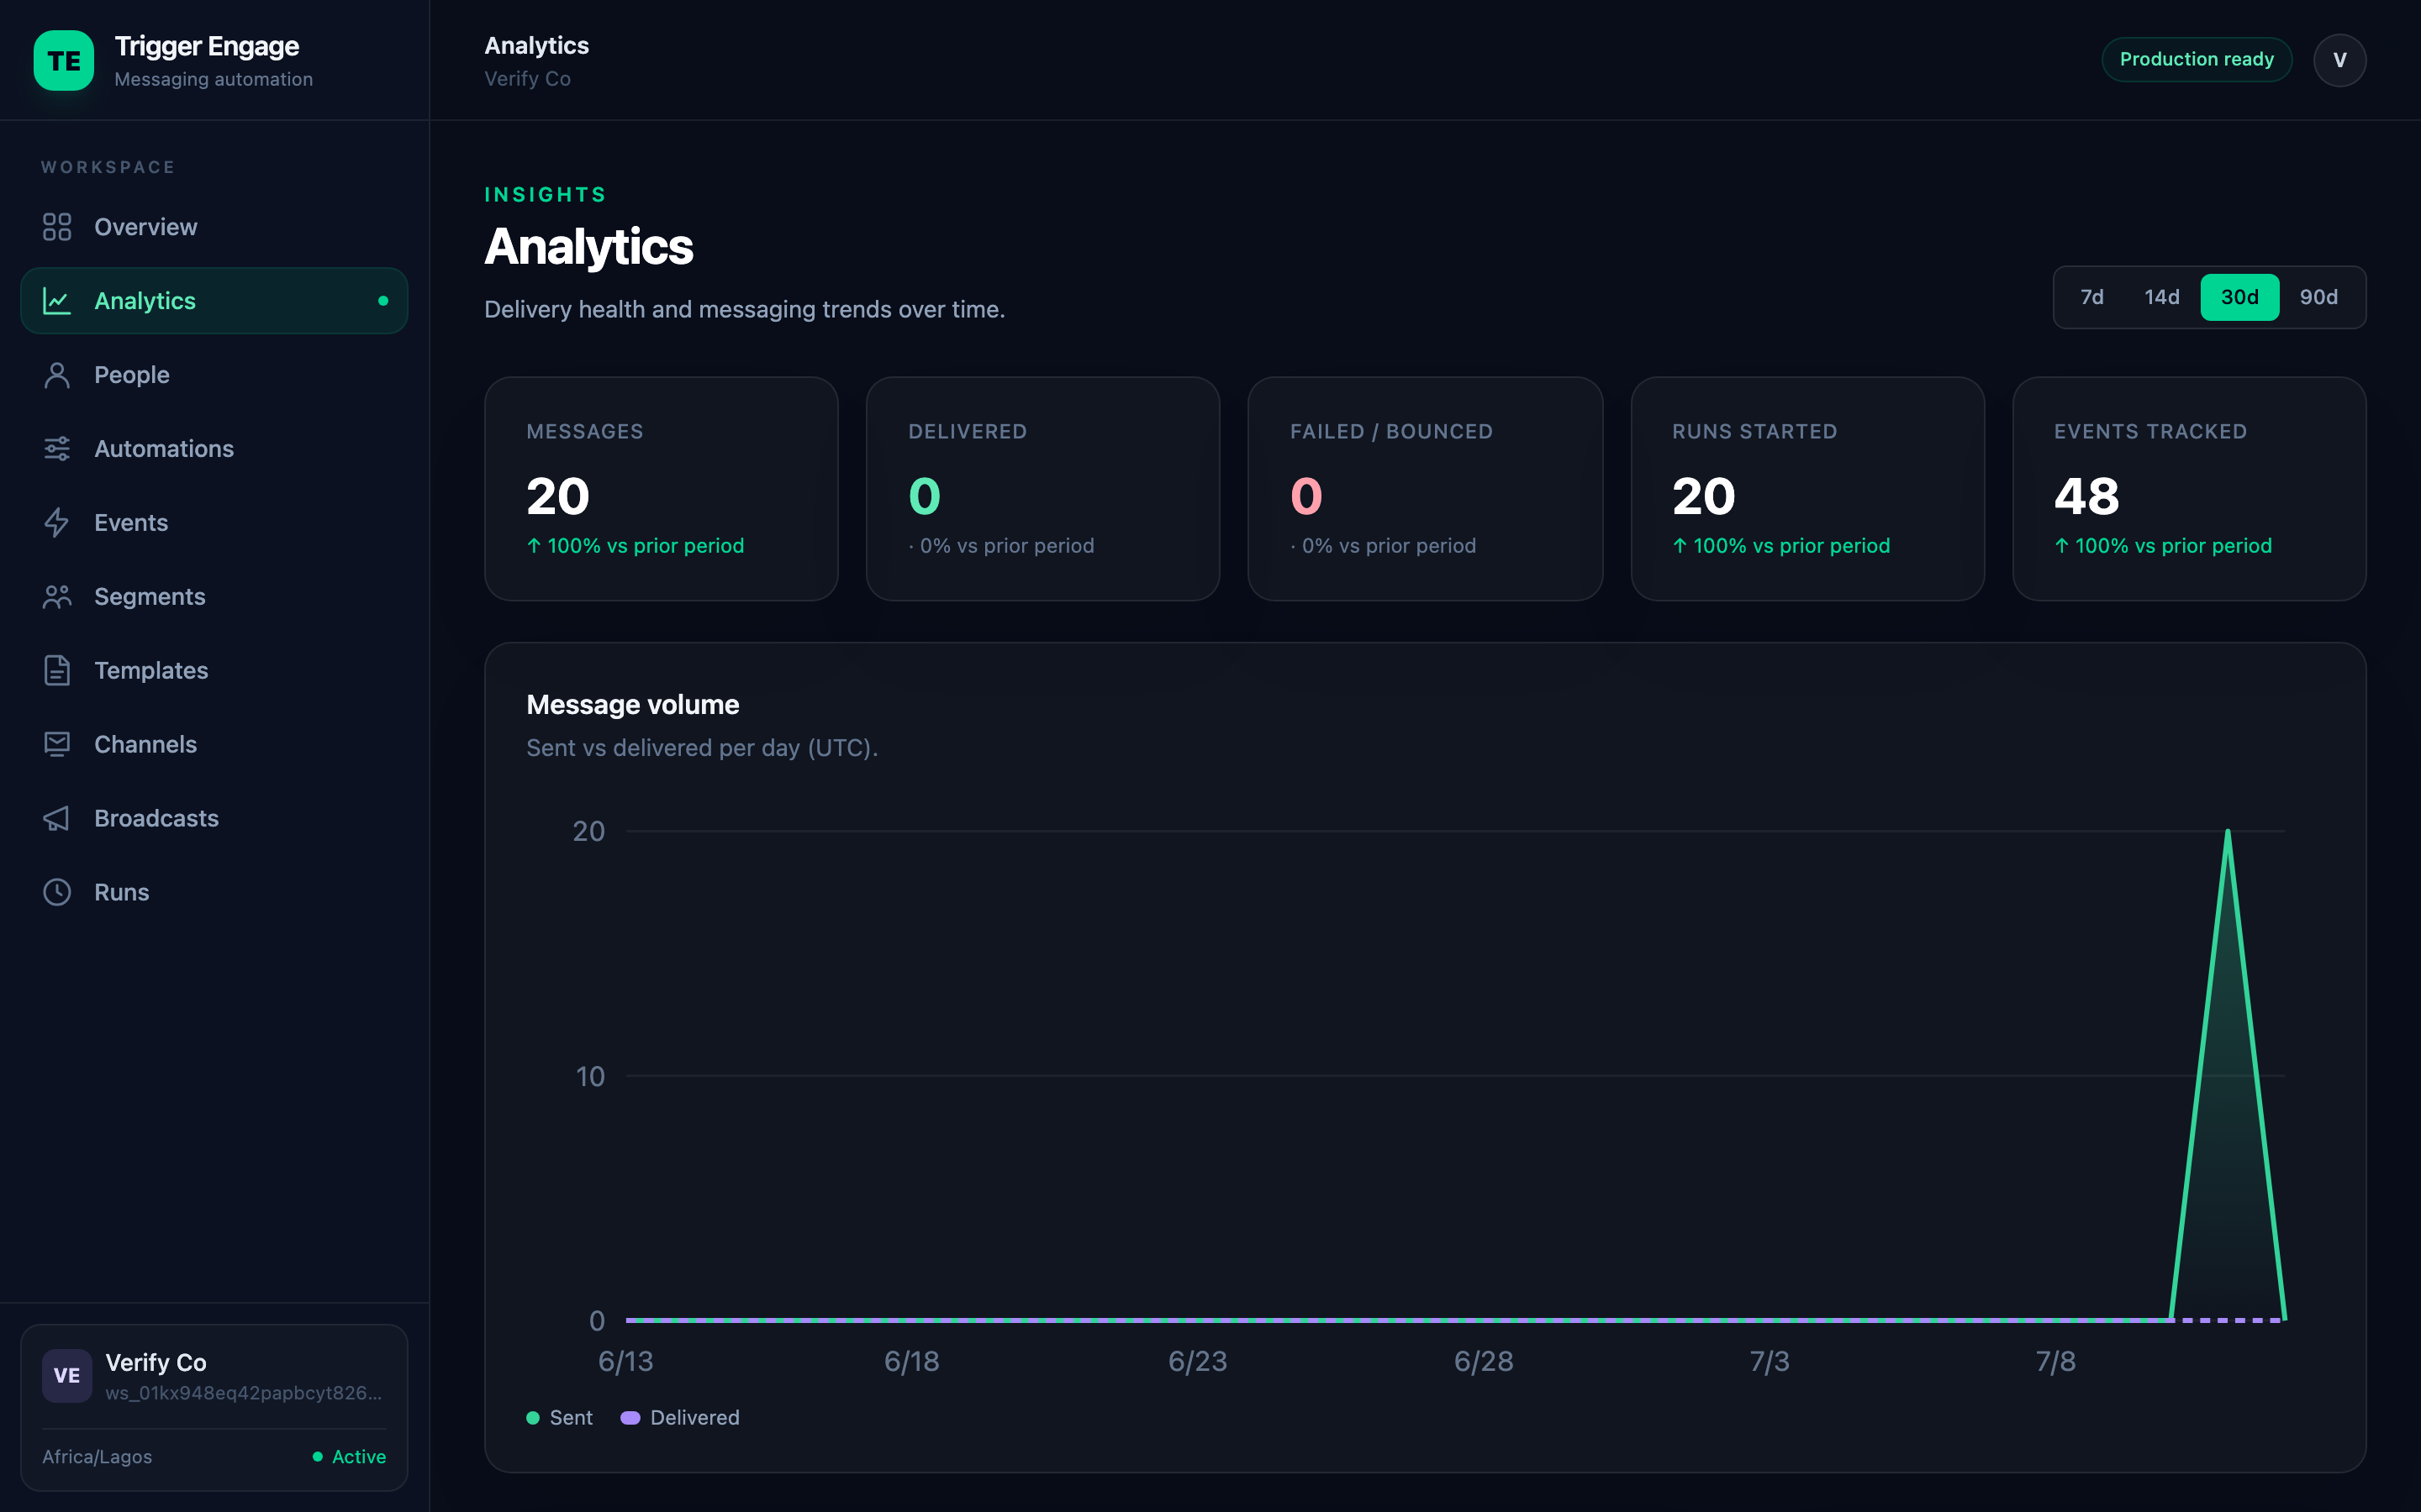Open Automations in the sidebar
Screen dimensions: 2421x1512
click(214, 449)
